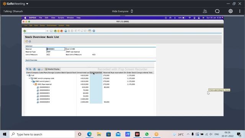
Task: Open the Mail app from the taskbar
Action: click(118, 134)
